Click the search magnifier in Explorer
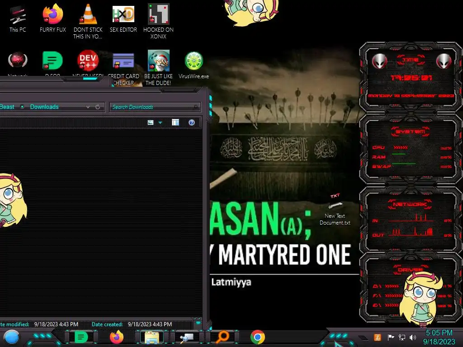The image size is (463, 347). [196, 107]
